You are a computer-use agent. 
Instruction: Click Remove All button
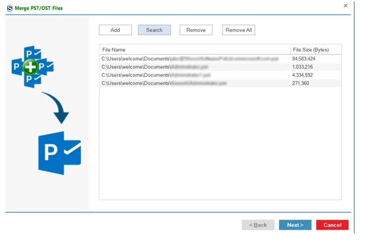tap(238, 30)
